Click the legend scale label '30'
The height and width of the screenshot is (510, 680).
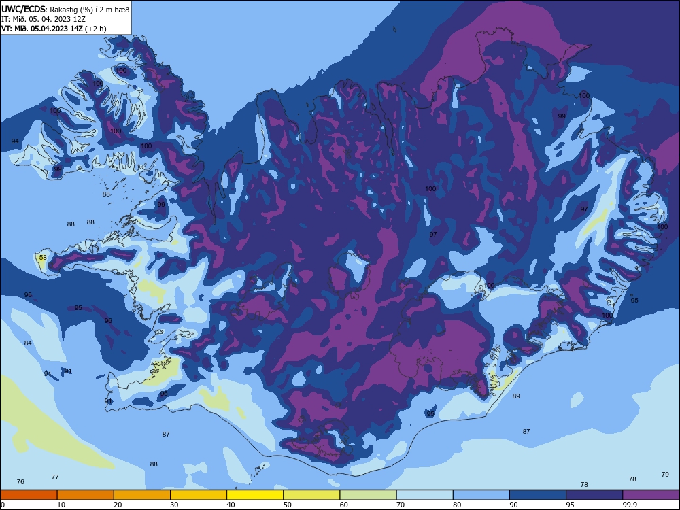click(174, 505)
